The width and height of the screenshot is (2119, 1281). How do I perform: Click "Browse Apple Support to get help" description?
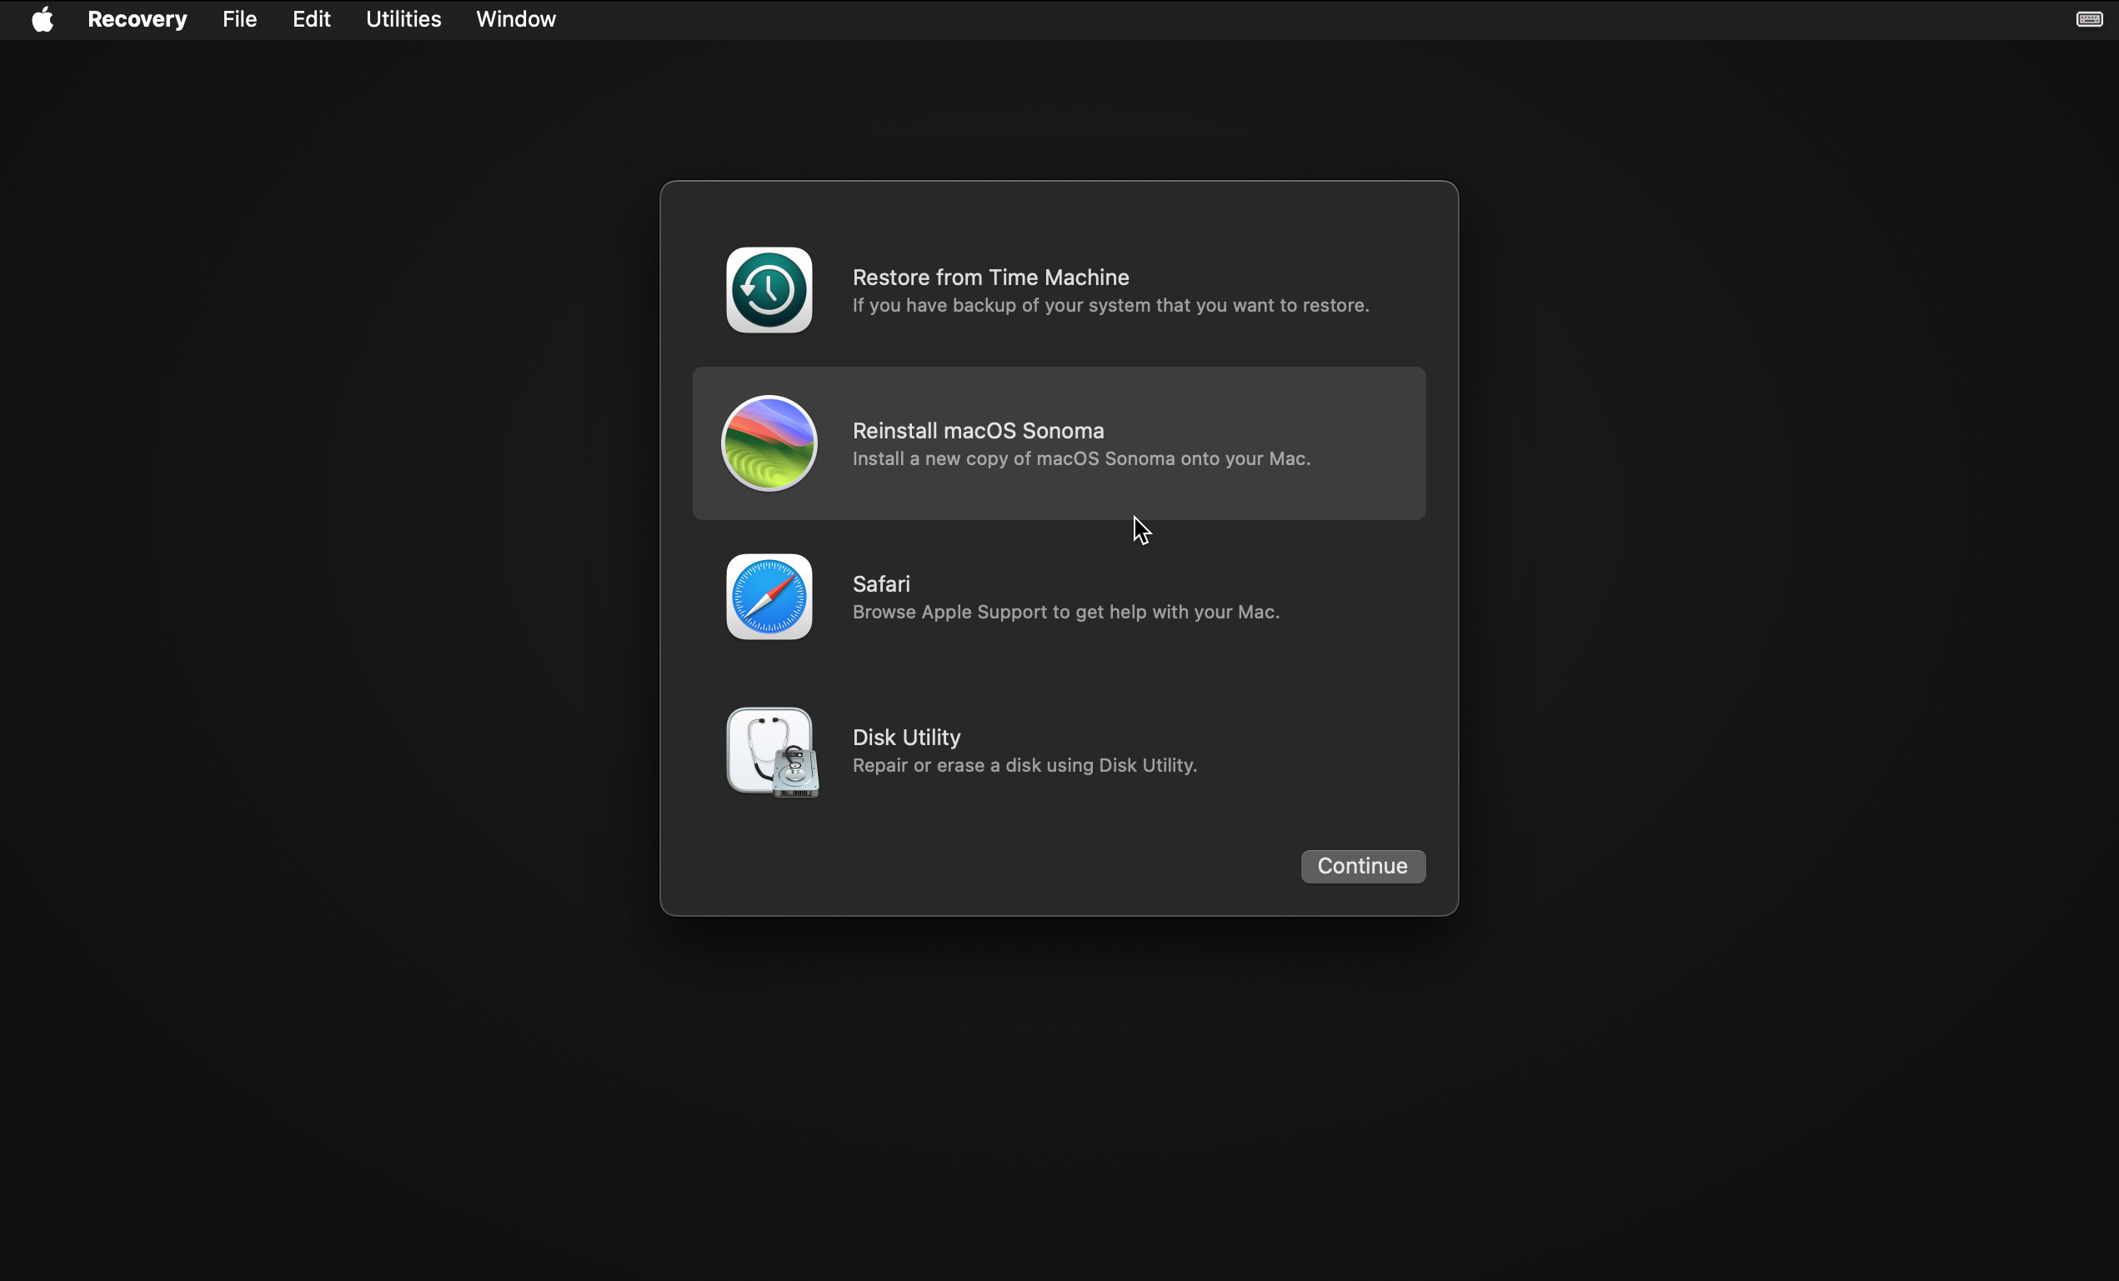[1065, 611]
